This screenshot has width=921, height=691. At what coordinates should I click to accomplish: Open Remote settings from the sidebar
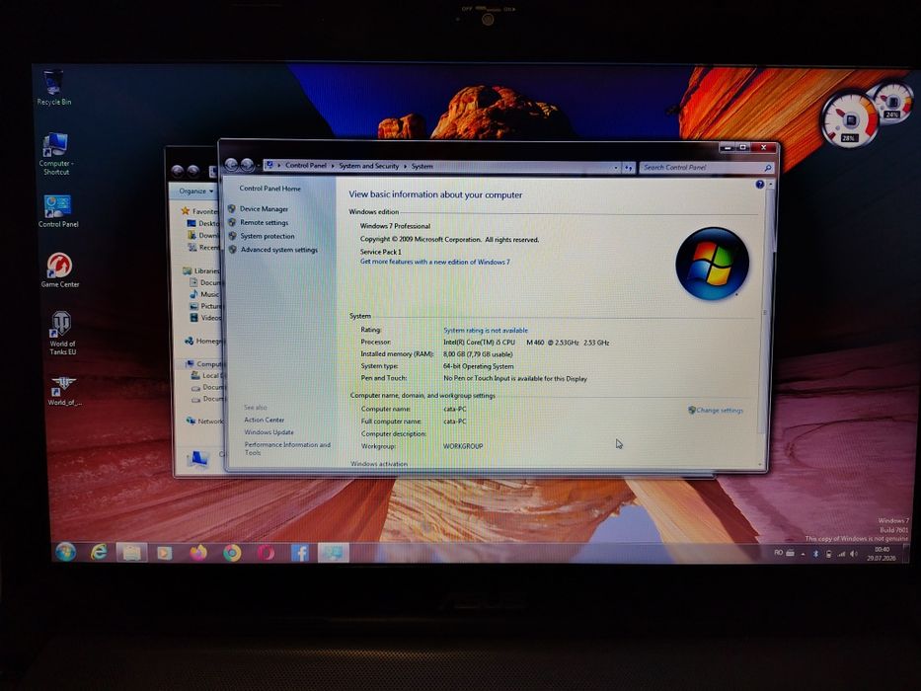[x=264, y=223]
